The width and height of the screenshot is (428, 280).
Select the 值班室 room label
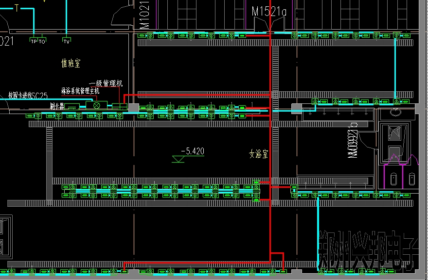pos(71,63)
